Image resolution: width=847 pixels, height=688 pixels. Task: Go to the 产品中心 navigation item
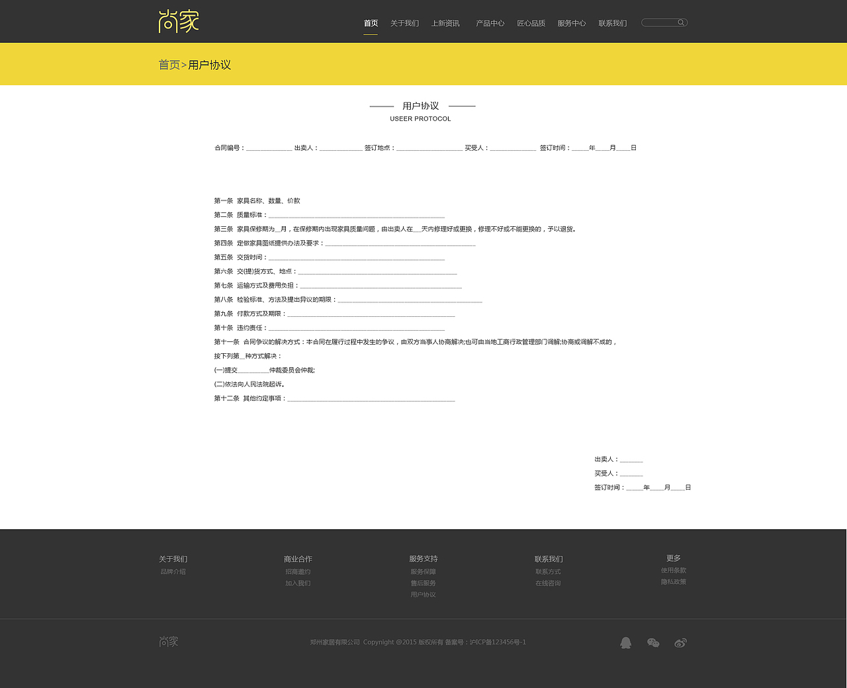pyautogui.click(x=490, y=23)
